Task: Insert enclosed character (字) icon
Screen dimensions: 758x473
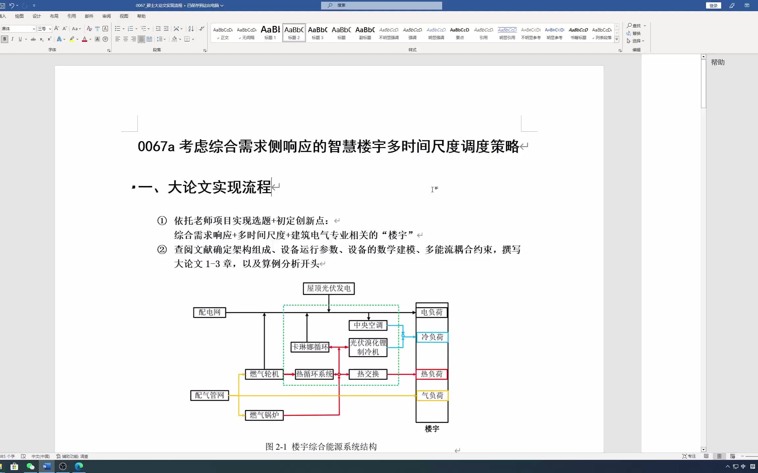Action: pos(105,39)
